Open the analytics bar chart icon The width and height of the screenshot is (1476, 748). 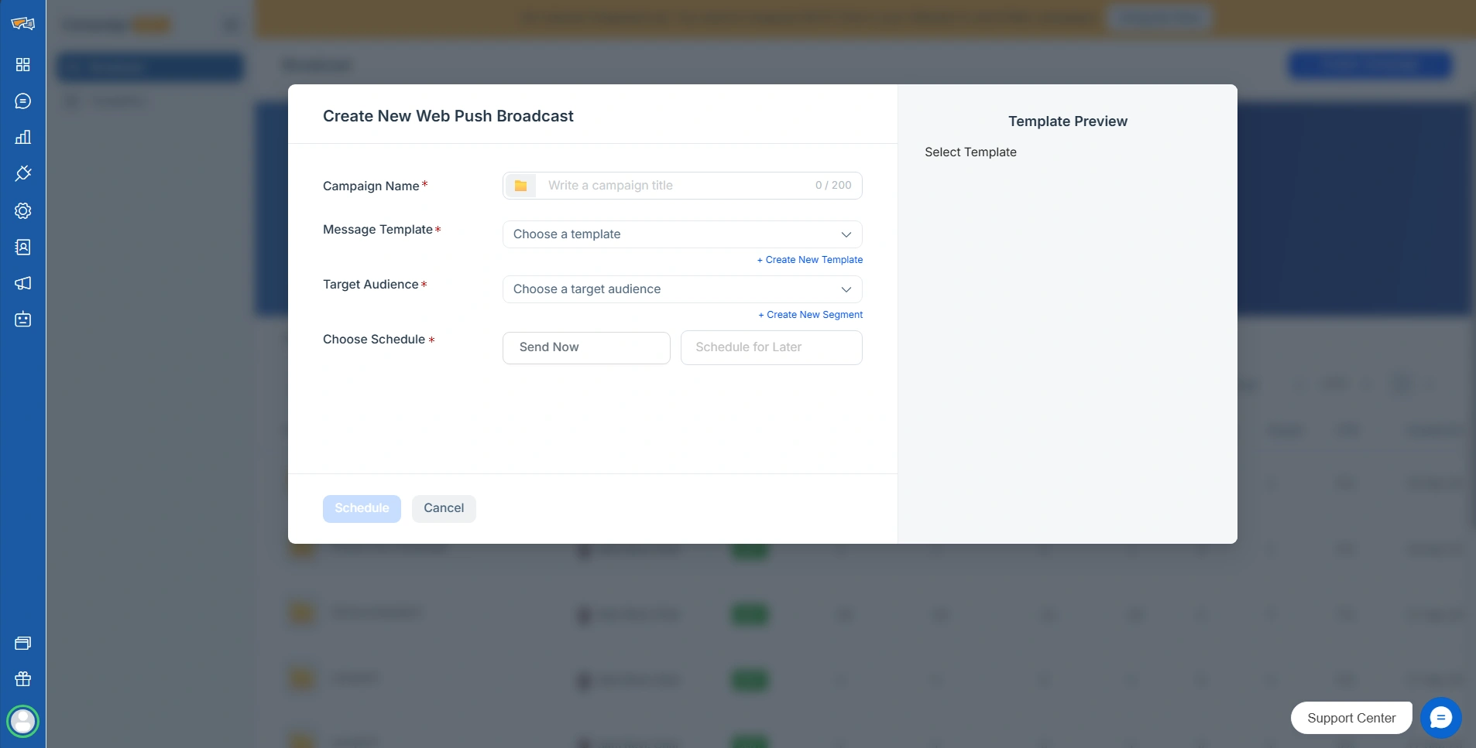[x=22, y=138]
